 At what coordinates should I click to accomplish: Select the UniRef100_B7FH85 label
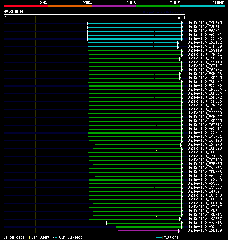[x=204, y=164]
